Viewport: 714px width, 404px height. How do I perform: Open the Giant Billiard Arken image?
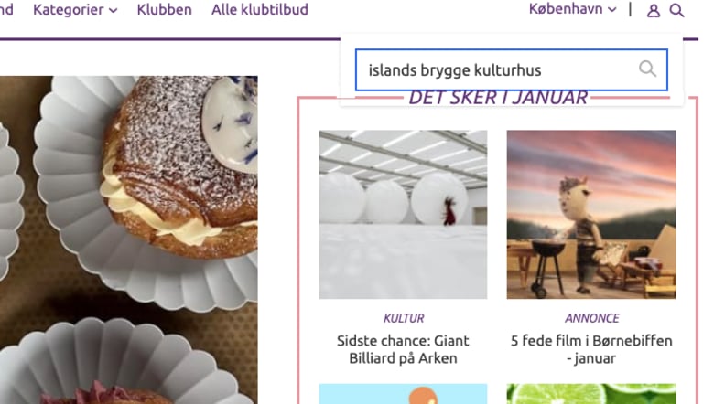click(x=403, y=215)
